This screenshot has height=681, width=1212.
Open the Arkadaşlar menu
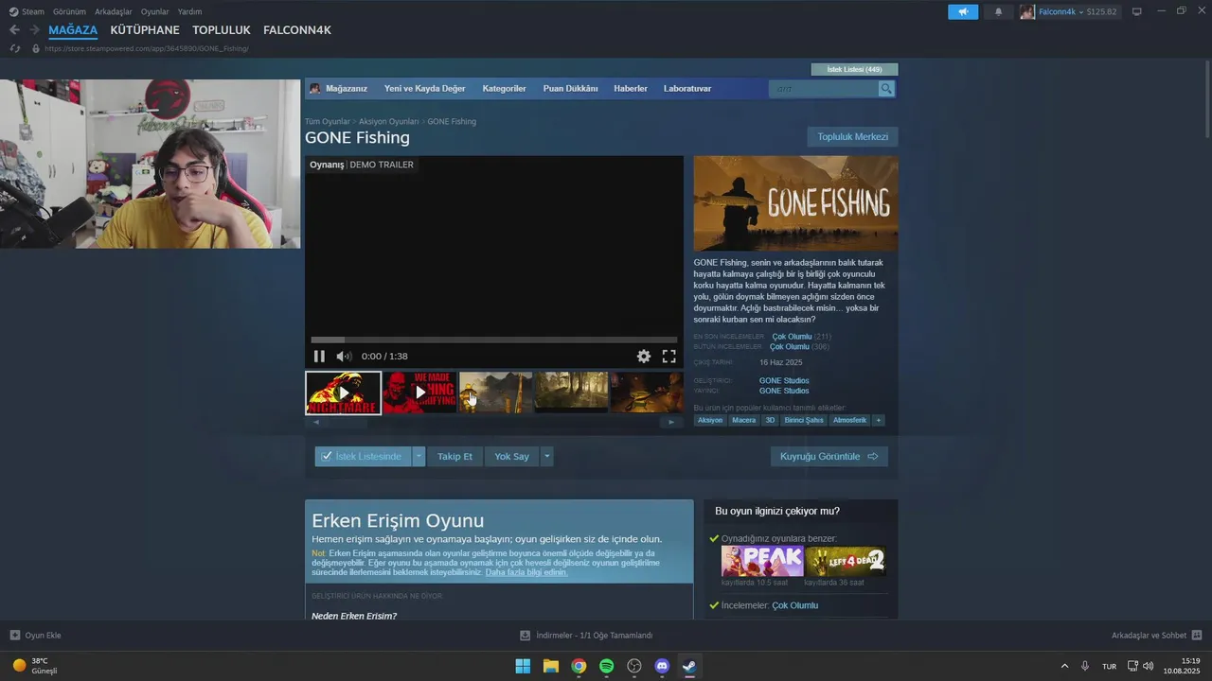114,12
